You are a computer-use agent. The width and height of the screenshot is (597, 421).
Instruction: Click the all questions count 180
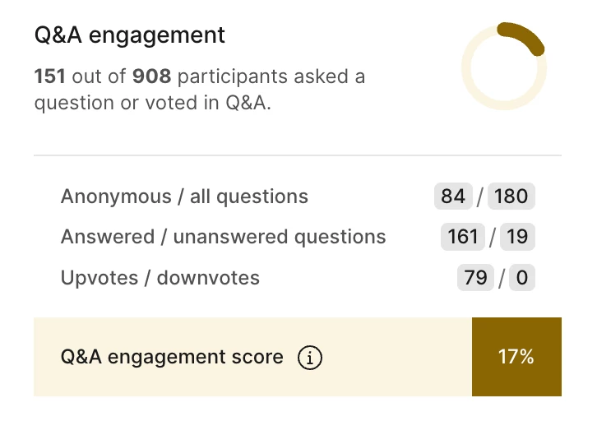[511, 197]
